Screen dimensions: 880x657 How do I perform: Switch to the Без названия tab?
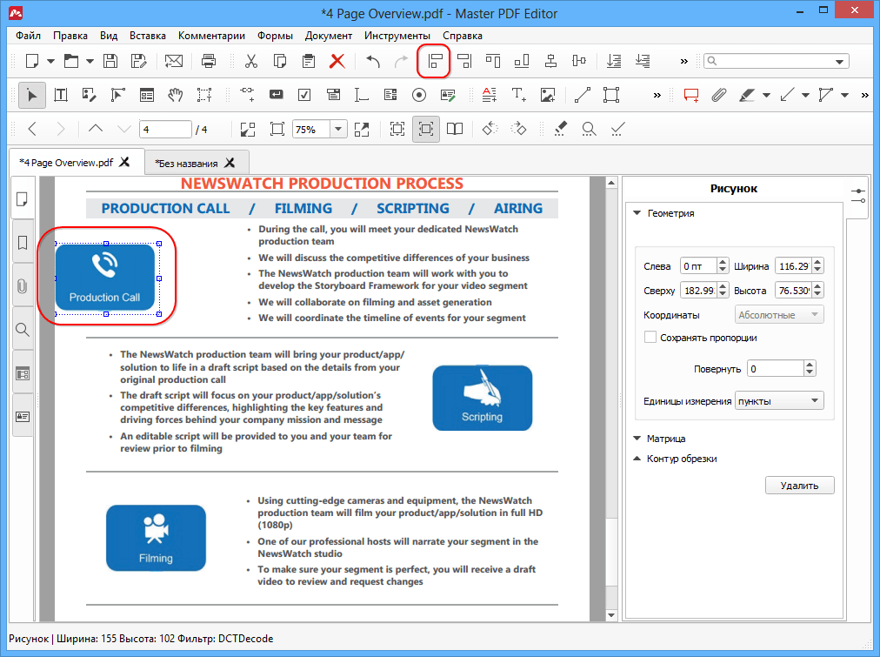tap(186, 163)
